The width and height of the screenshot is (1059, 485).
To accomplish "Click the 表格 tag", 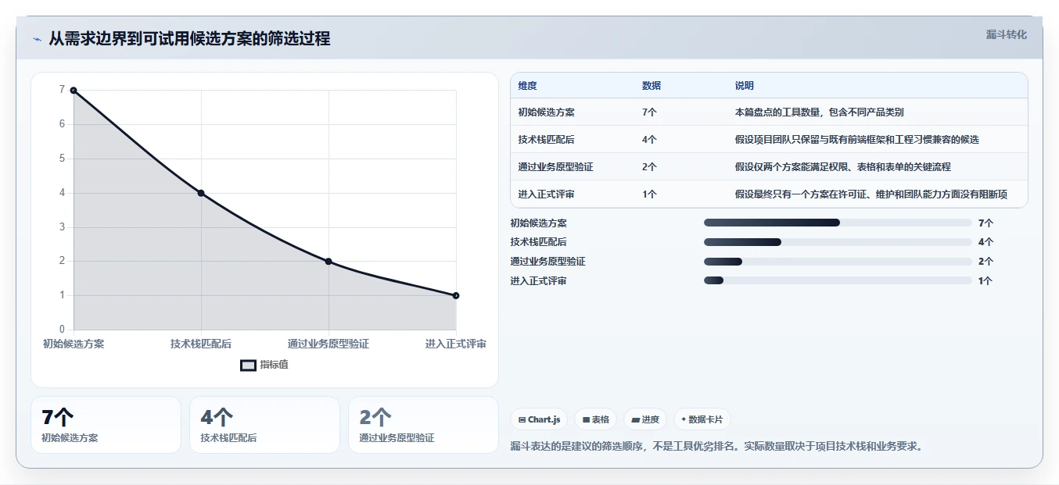I will point(595,419).
